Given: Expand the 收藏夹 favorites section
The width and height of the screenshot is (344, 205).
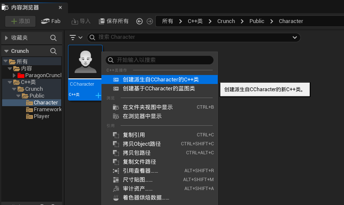Looking at the screenshot, I should point(6,38).
